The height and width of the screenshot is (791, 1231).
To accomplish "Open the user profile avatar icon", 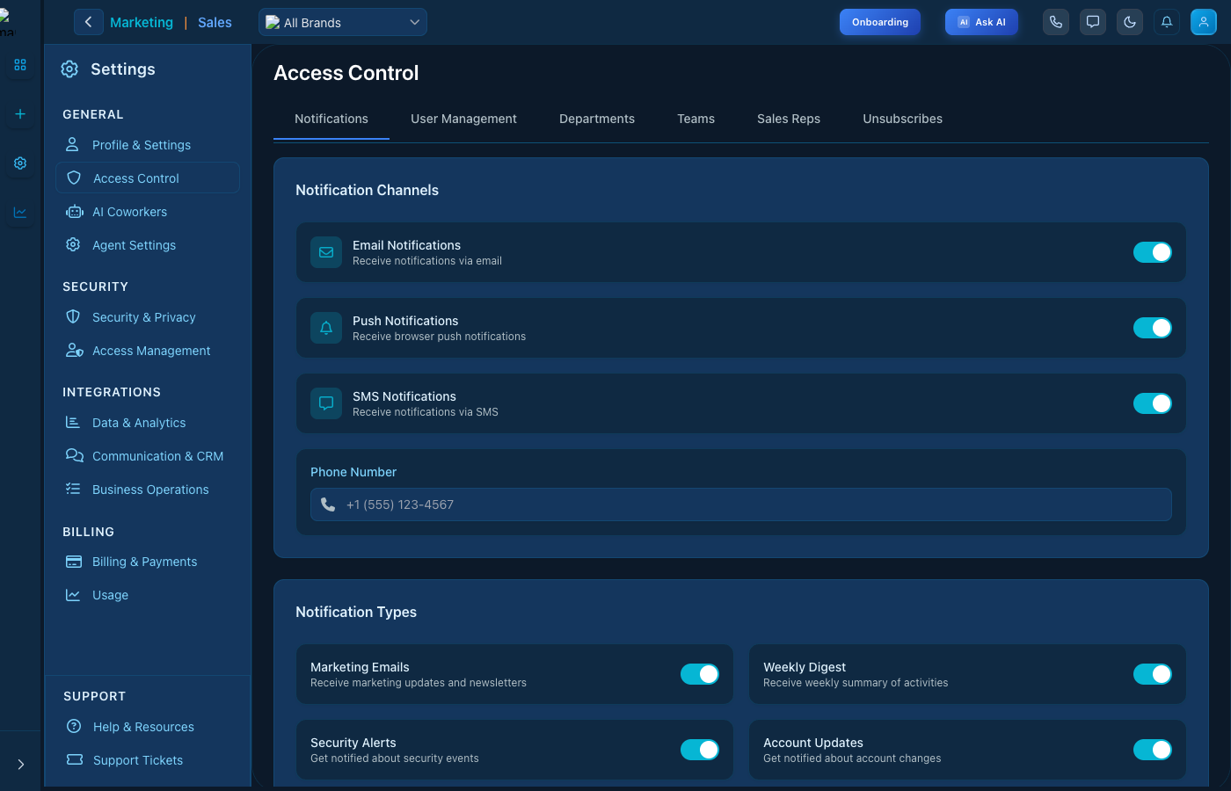I will click(x=1204, y=22).
